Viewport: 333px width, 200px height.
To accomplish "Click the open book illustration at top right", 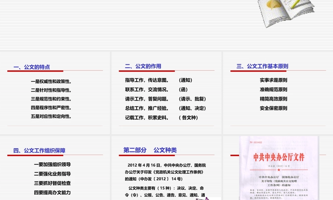I will (286, 13).
